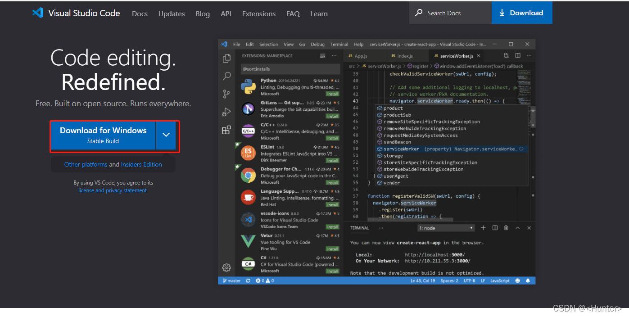Select the userAgent autocomplete suggestion
This screenshot has width=629, height=316.
point(451,176)
